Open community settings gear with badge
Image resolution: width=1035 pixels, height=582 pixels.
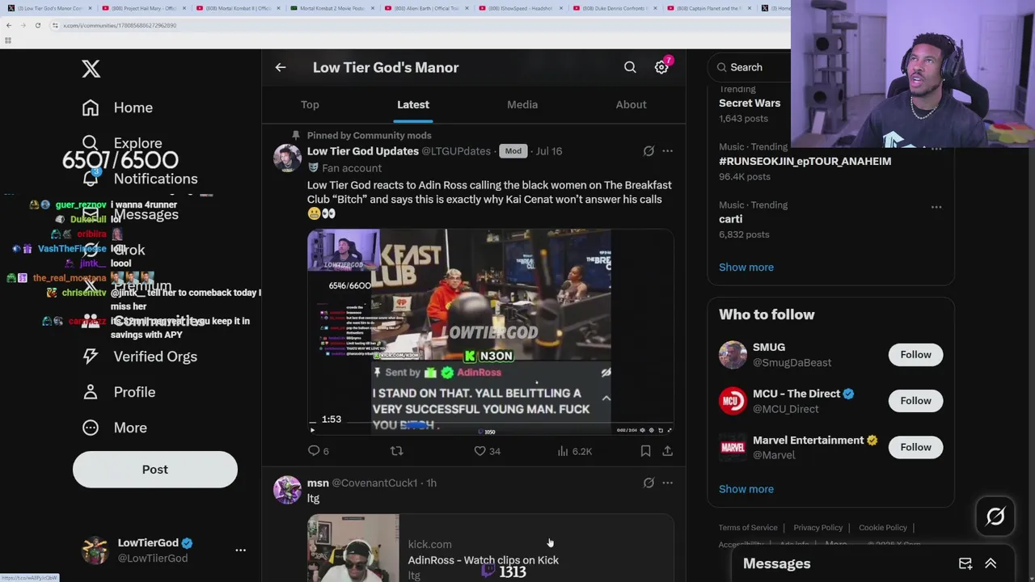pos(661,68)
